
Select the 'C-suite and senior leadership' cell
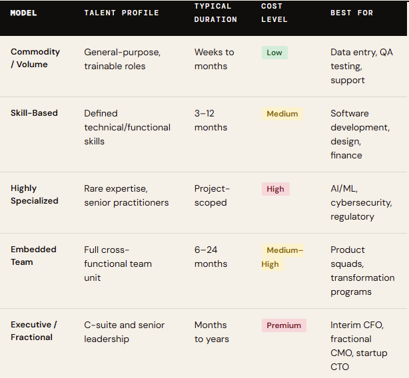[124, 332]
